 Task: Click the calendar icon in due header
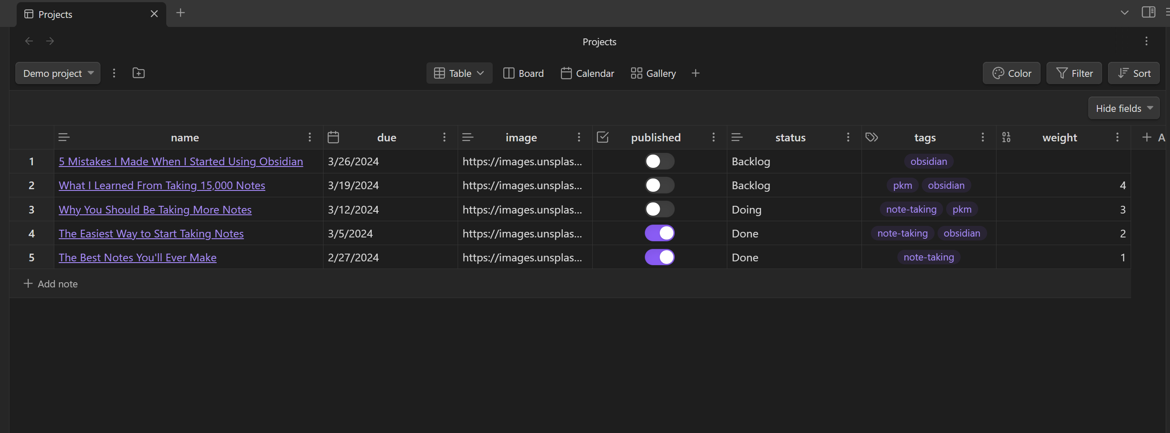(333, 137)
